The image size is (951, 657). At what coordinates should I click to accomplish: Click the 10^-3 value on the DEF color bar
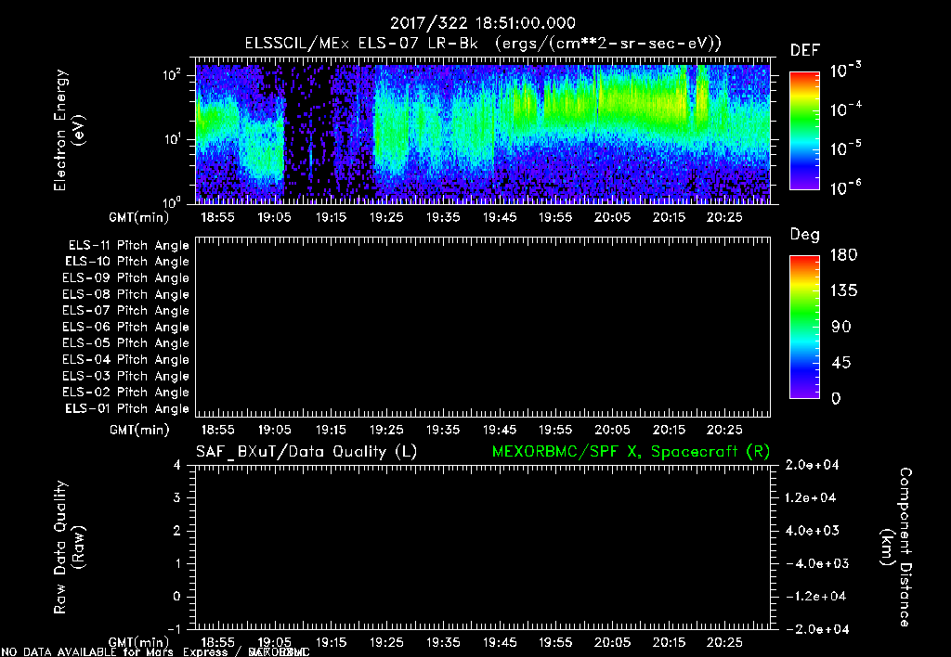(x=845, y=70)
